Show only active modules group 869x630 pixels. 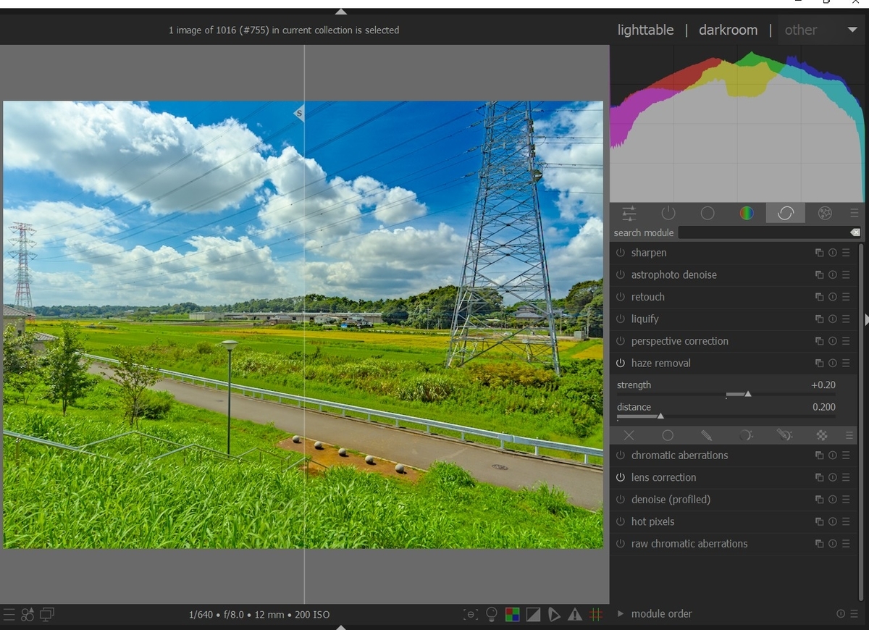pos(668,213)
